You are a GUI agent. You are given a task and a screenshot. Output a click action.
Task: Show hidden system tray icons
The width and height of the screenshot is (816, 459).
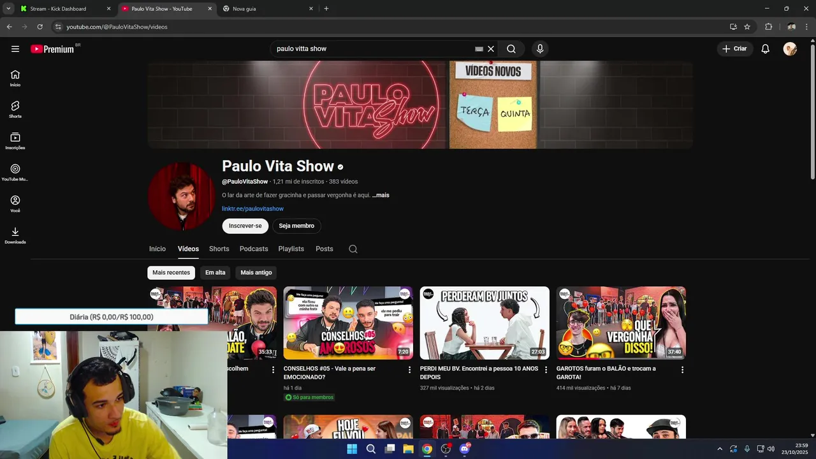tap(720, 449)
